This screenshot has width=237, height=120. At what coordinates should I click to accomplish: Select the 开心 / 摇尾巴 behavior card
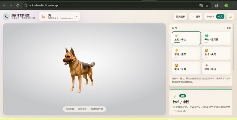click(x=216, y=38)
